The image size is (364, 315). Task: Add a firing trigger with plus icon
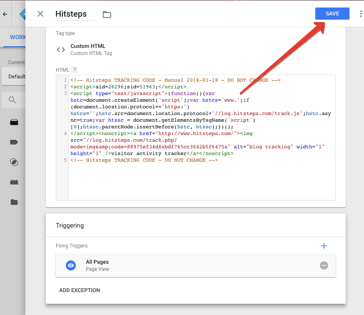coord(324,246)
